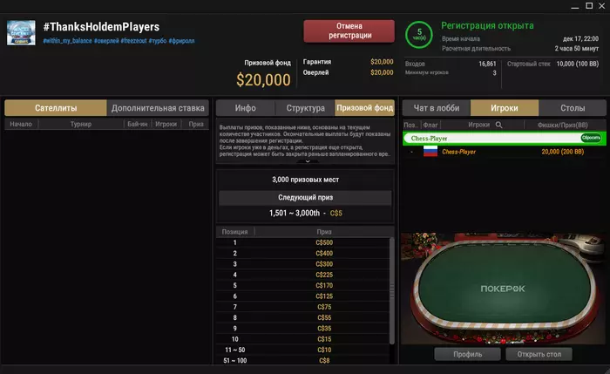Image resolution: width=610 pixels, height=374 pixels.
Task: Click the poker table preview image
Action: coord(504,289)
